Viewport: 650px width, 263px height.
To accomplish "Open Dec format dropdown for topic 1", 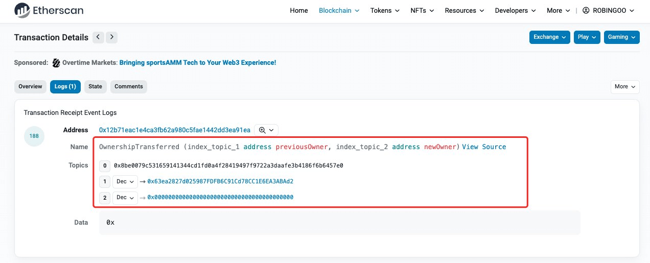I will tap(125, 182).
